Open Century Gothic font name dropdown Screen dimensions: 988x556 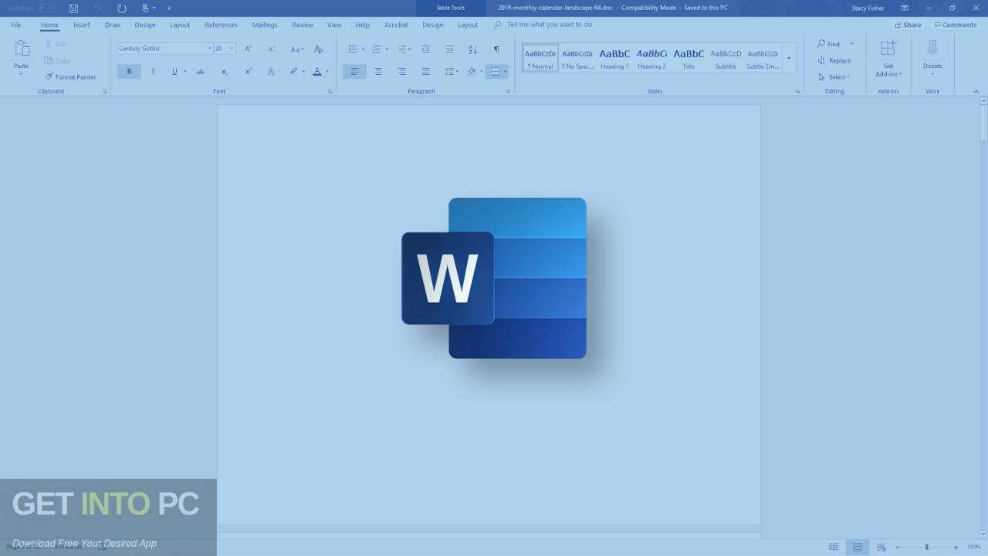coord(209,49)
